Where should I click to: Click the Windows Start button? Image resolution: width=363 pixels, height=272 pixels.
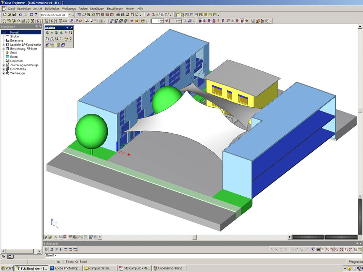point(7,268)
